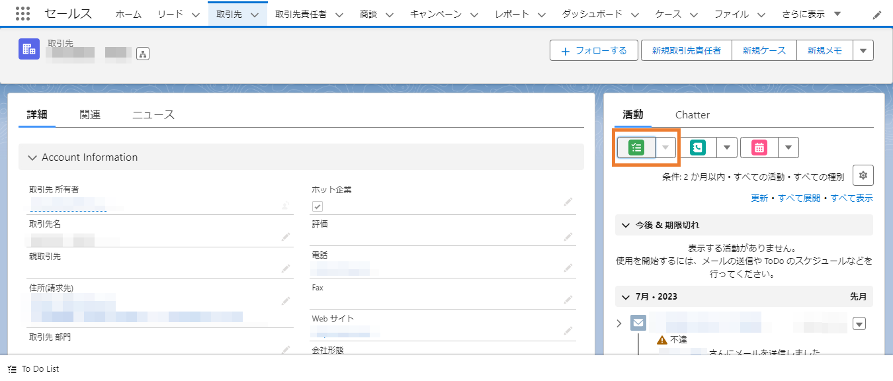
Task: Open the ニュース tab
Action: [x=153, y=114]
